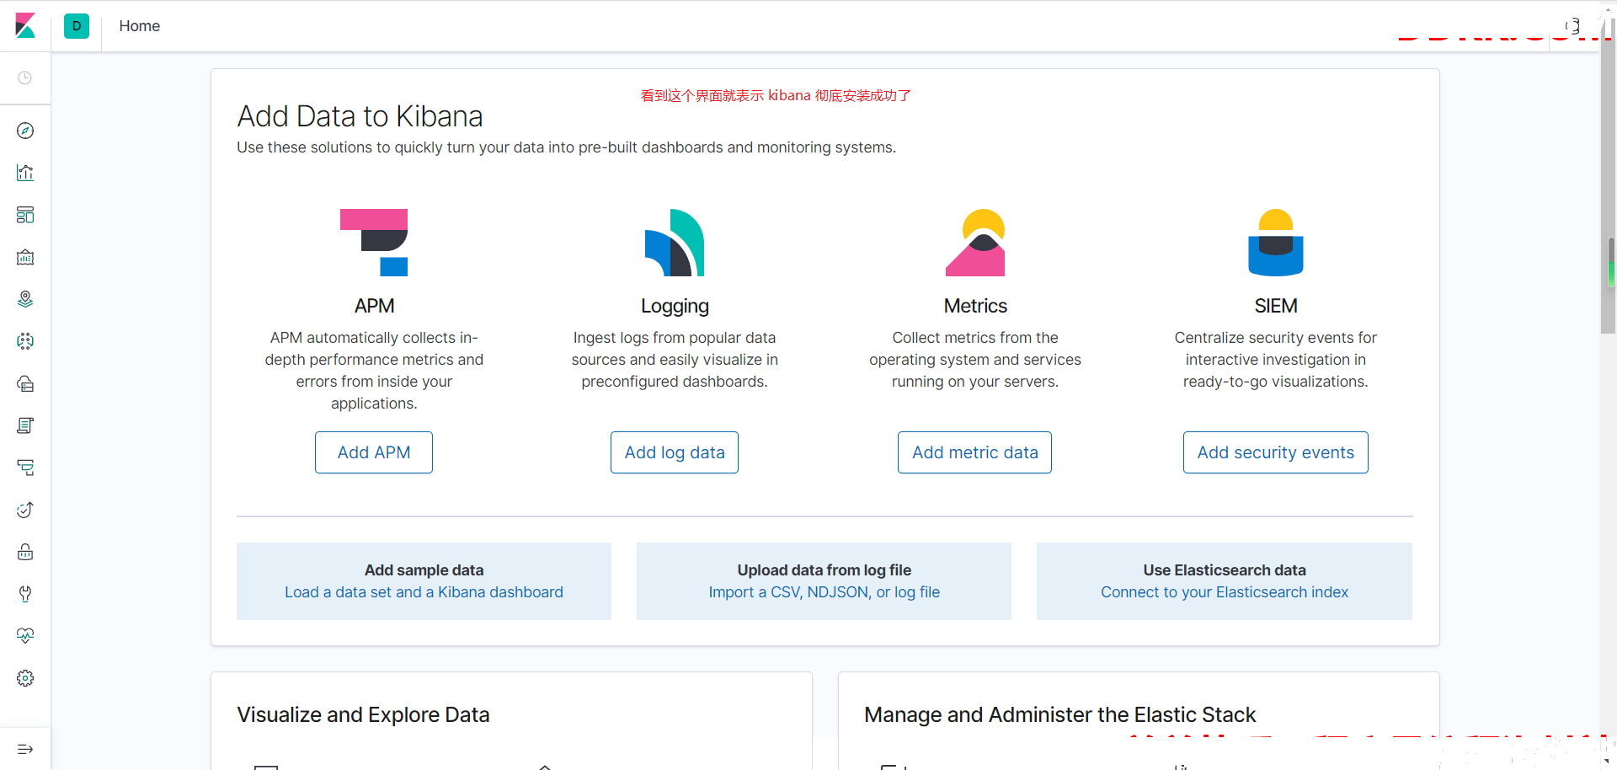Open Canvas from the sidebar icon

25,257
